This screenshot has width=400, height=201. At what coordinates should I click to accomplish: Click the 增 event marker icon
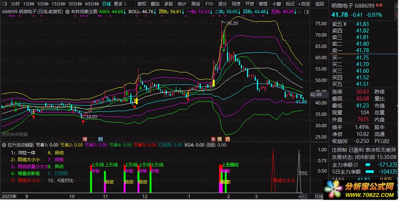click(x=85, y=139)
